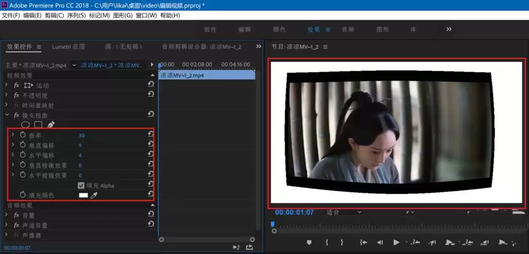Pick fill color with the eyedropper
Screen dimensions: 529x254
[x=94, y=196]
